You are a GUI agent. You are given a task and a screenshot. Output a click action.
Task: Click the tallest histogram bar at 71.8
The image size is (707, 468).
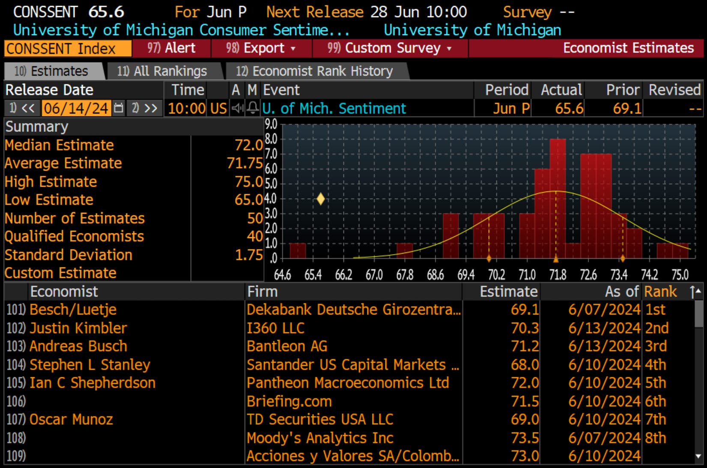558,199
